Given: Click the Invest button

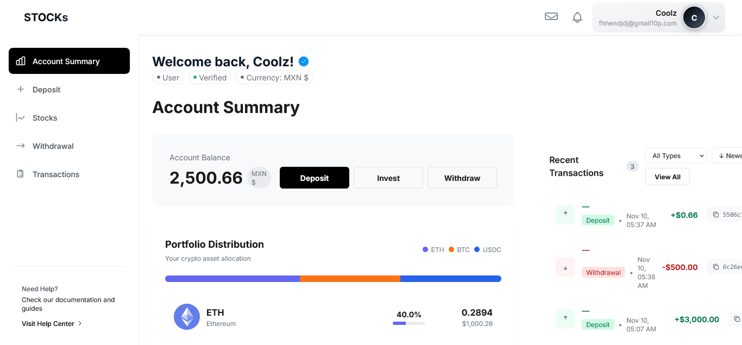Looking at the screenshot, I should [388, 178].
